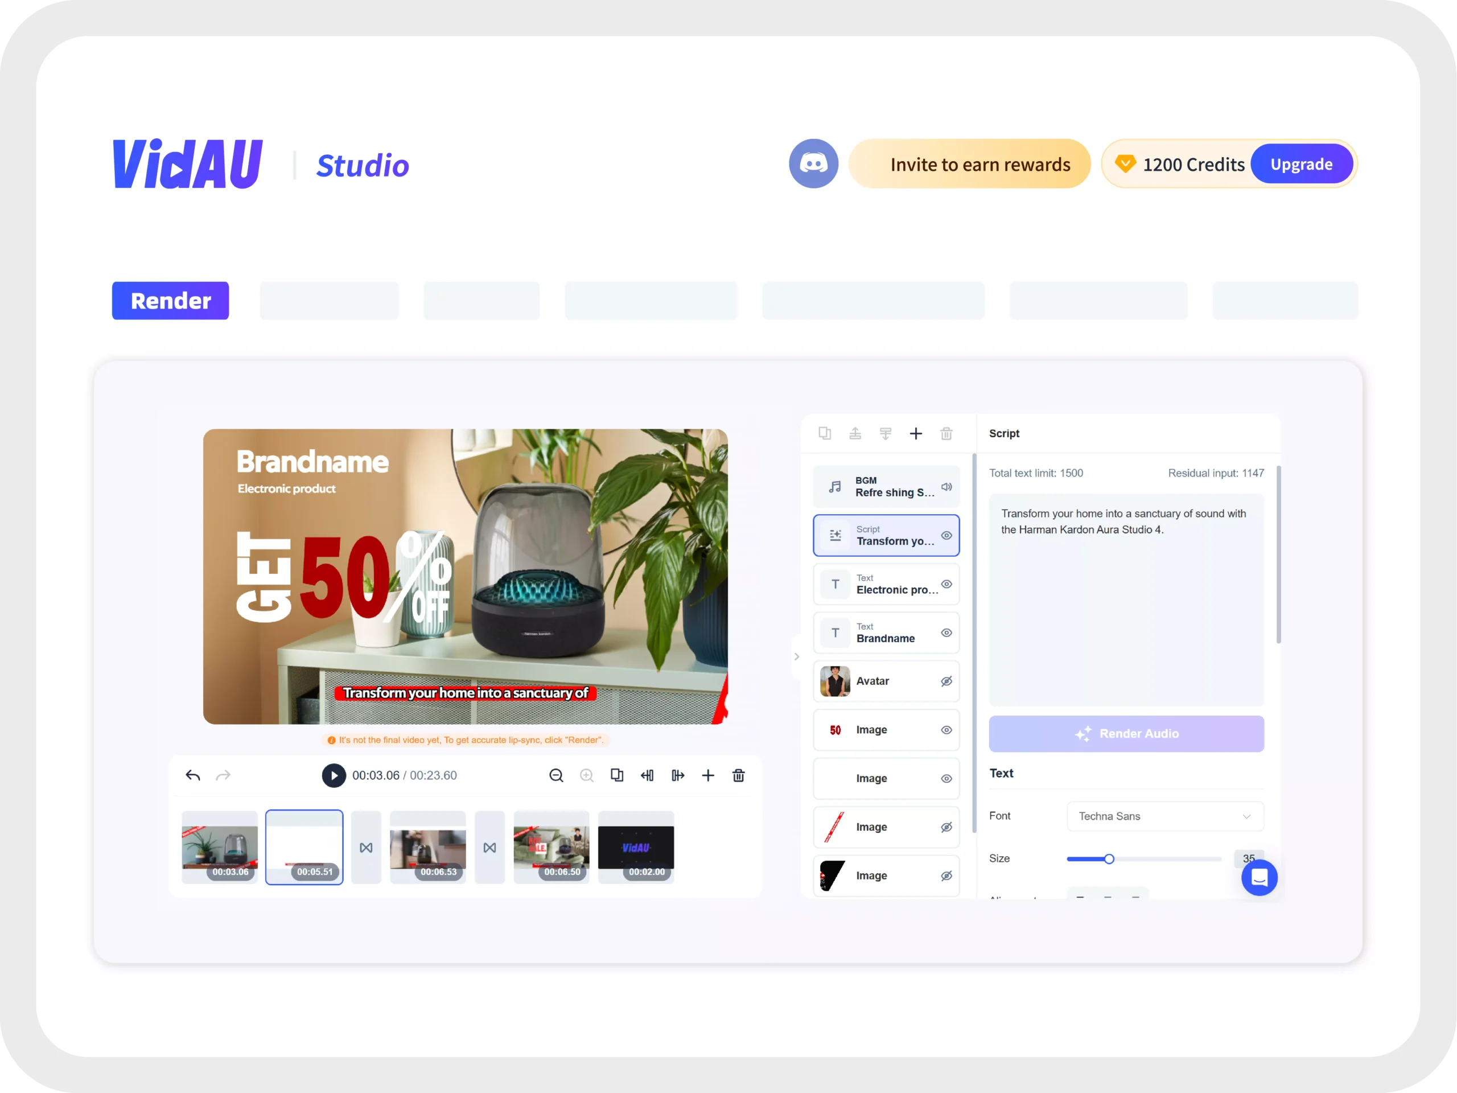Image resolution: width=1457 pixels, height=1093 pixels.
Task: Click the Invite to earn rewards button
Action: (x=981, y=164)
